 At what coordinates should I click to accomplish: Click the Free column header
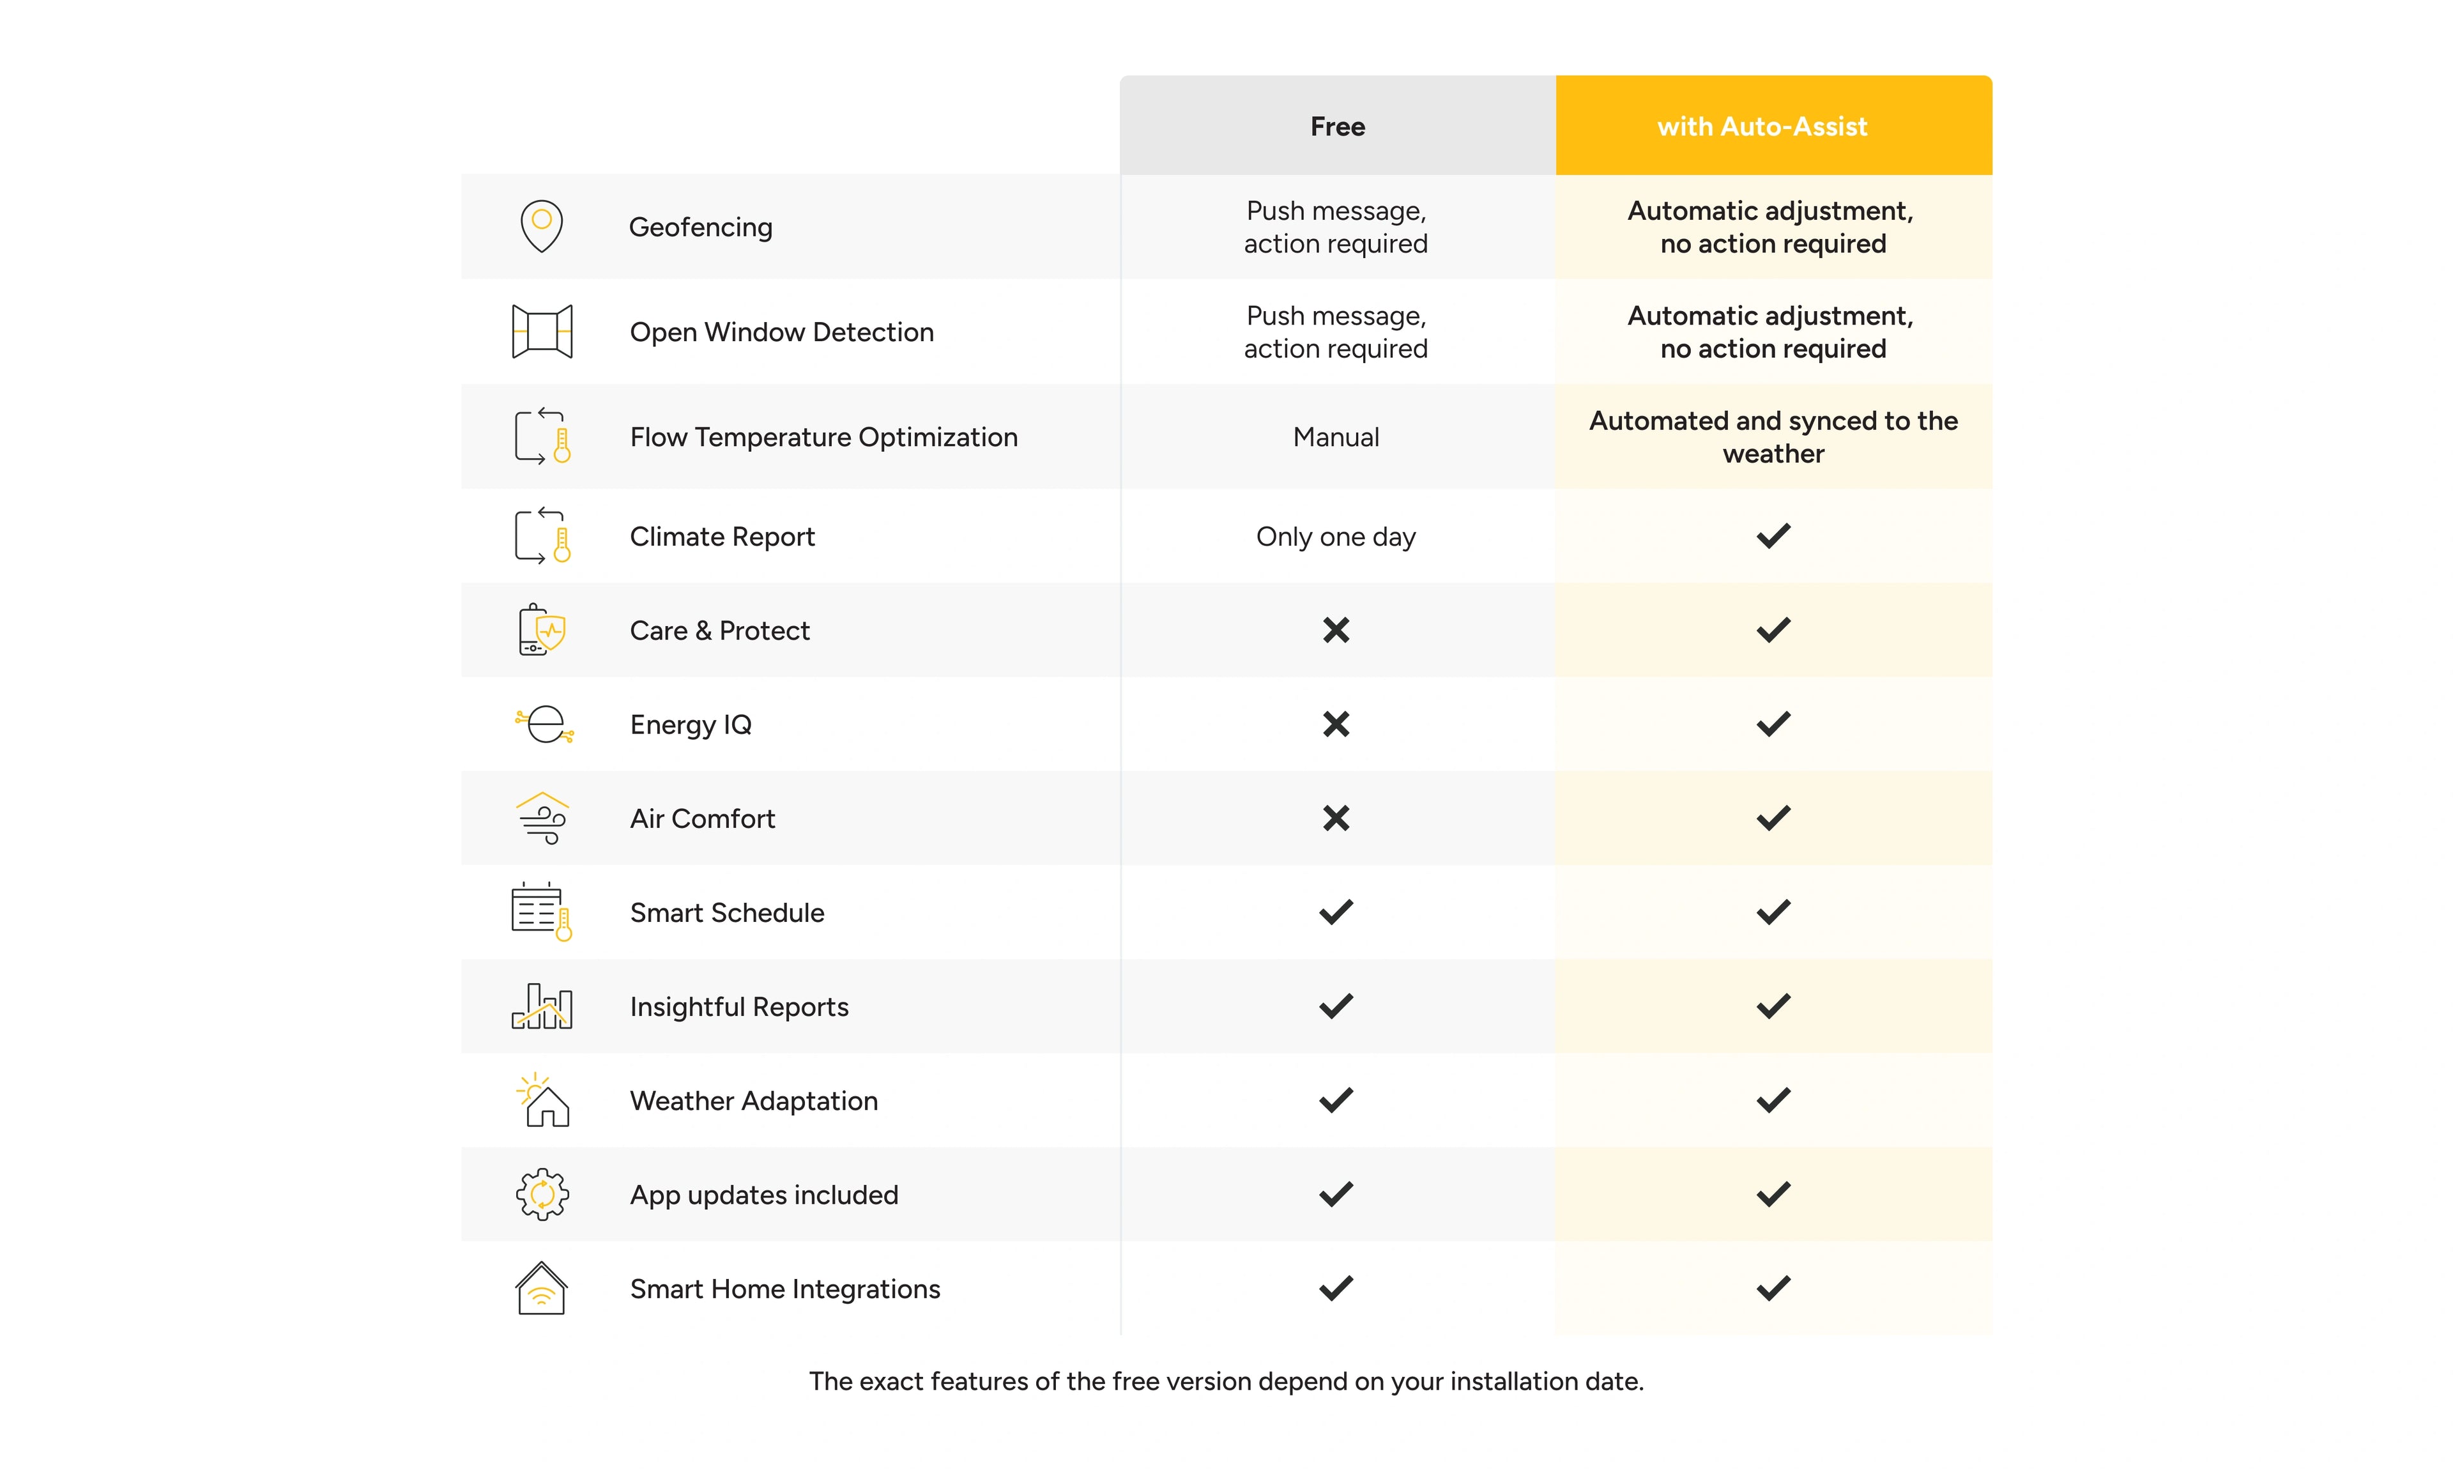1336,126
